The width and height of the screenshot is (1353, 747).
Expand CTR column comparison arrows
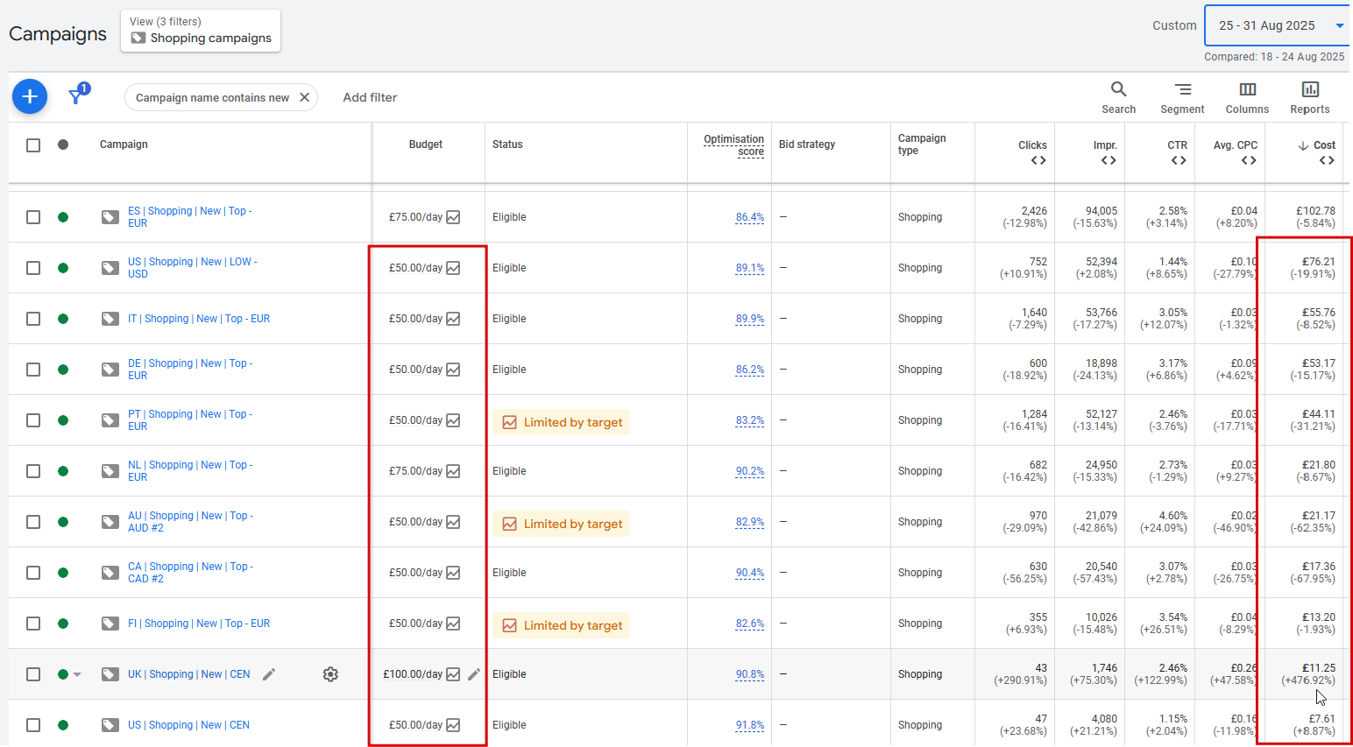(x=1179, y=160)
